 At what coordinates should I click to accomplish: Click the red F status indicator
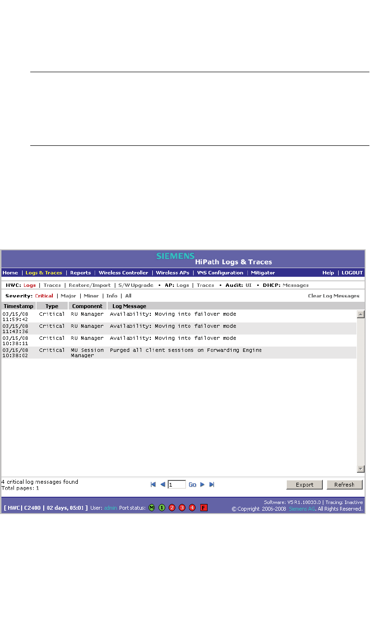coord(204,507)
